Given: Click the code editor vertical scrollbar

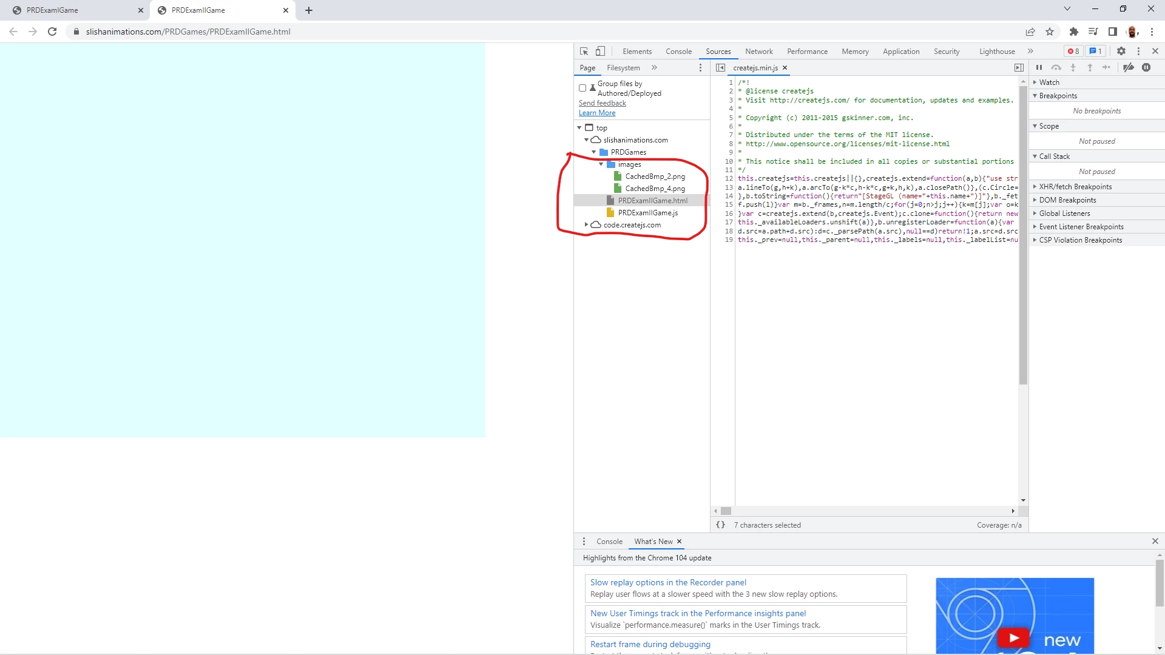Looking at the screenshot, I should click(1023, 243).
